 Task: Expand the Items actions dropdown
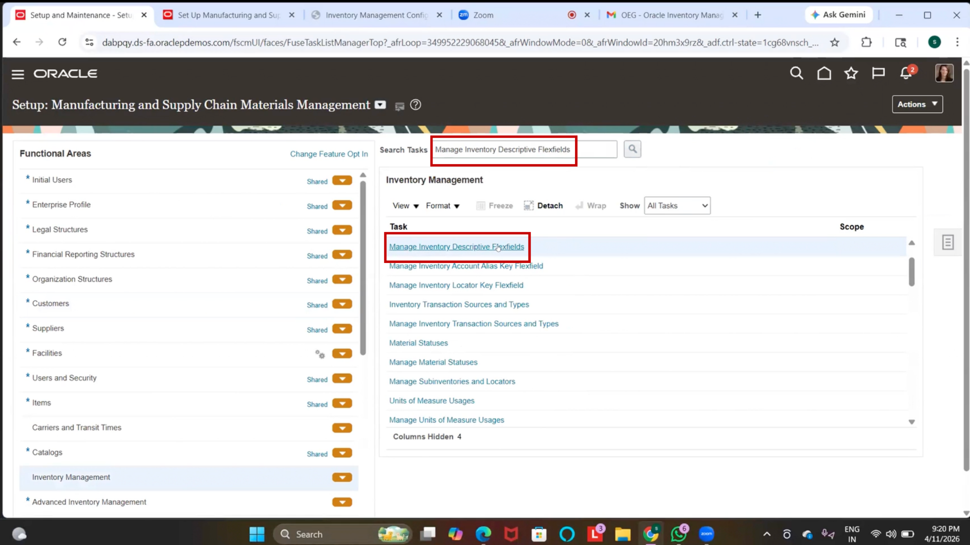coord(342,403)
